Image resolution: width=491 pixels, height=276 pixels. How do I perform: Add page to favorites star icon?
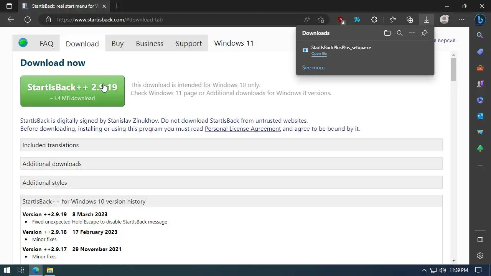[x=321, y=20]
